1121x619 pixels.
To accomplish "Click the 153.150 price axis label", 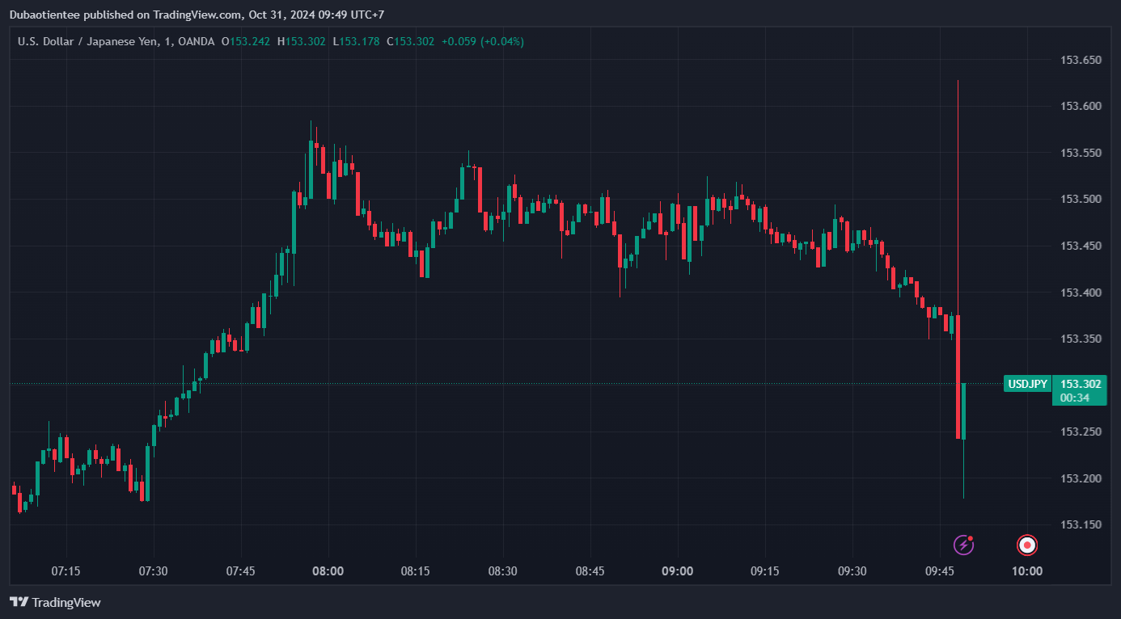I will [1081, 524].
